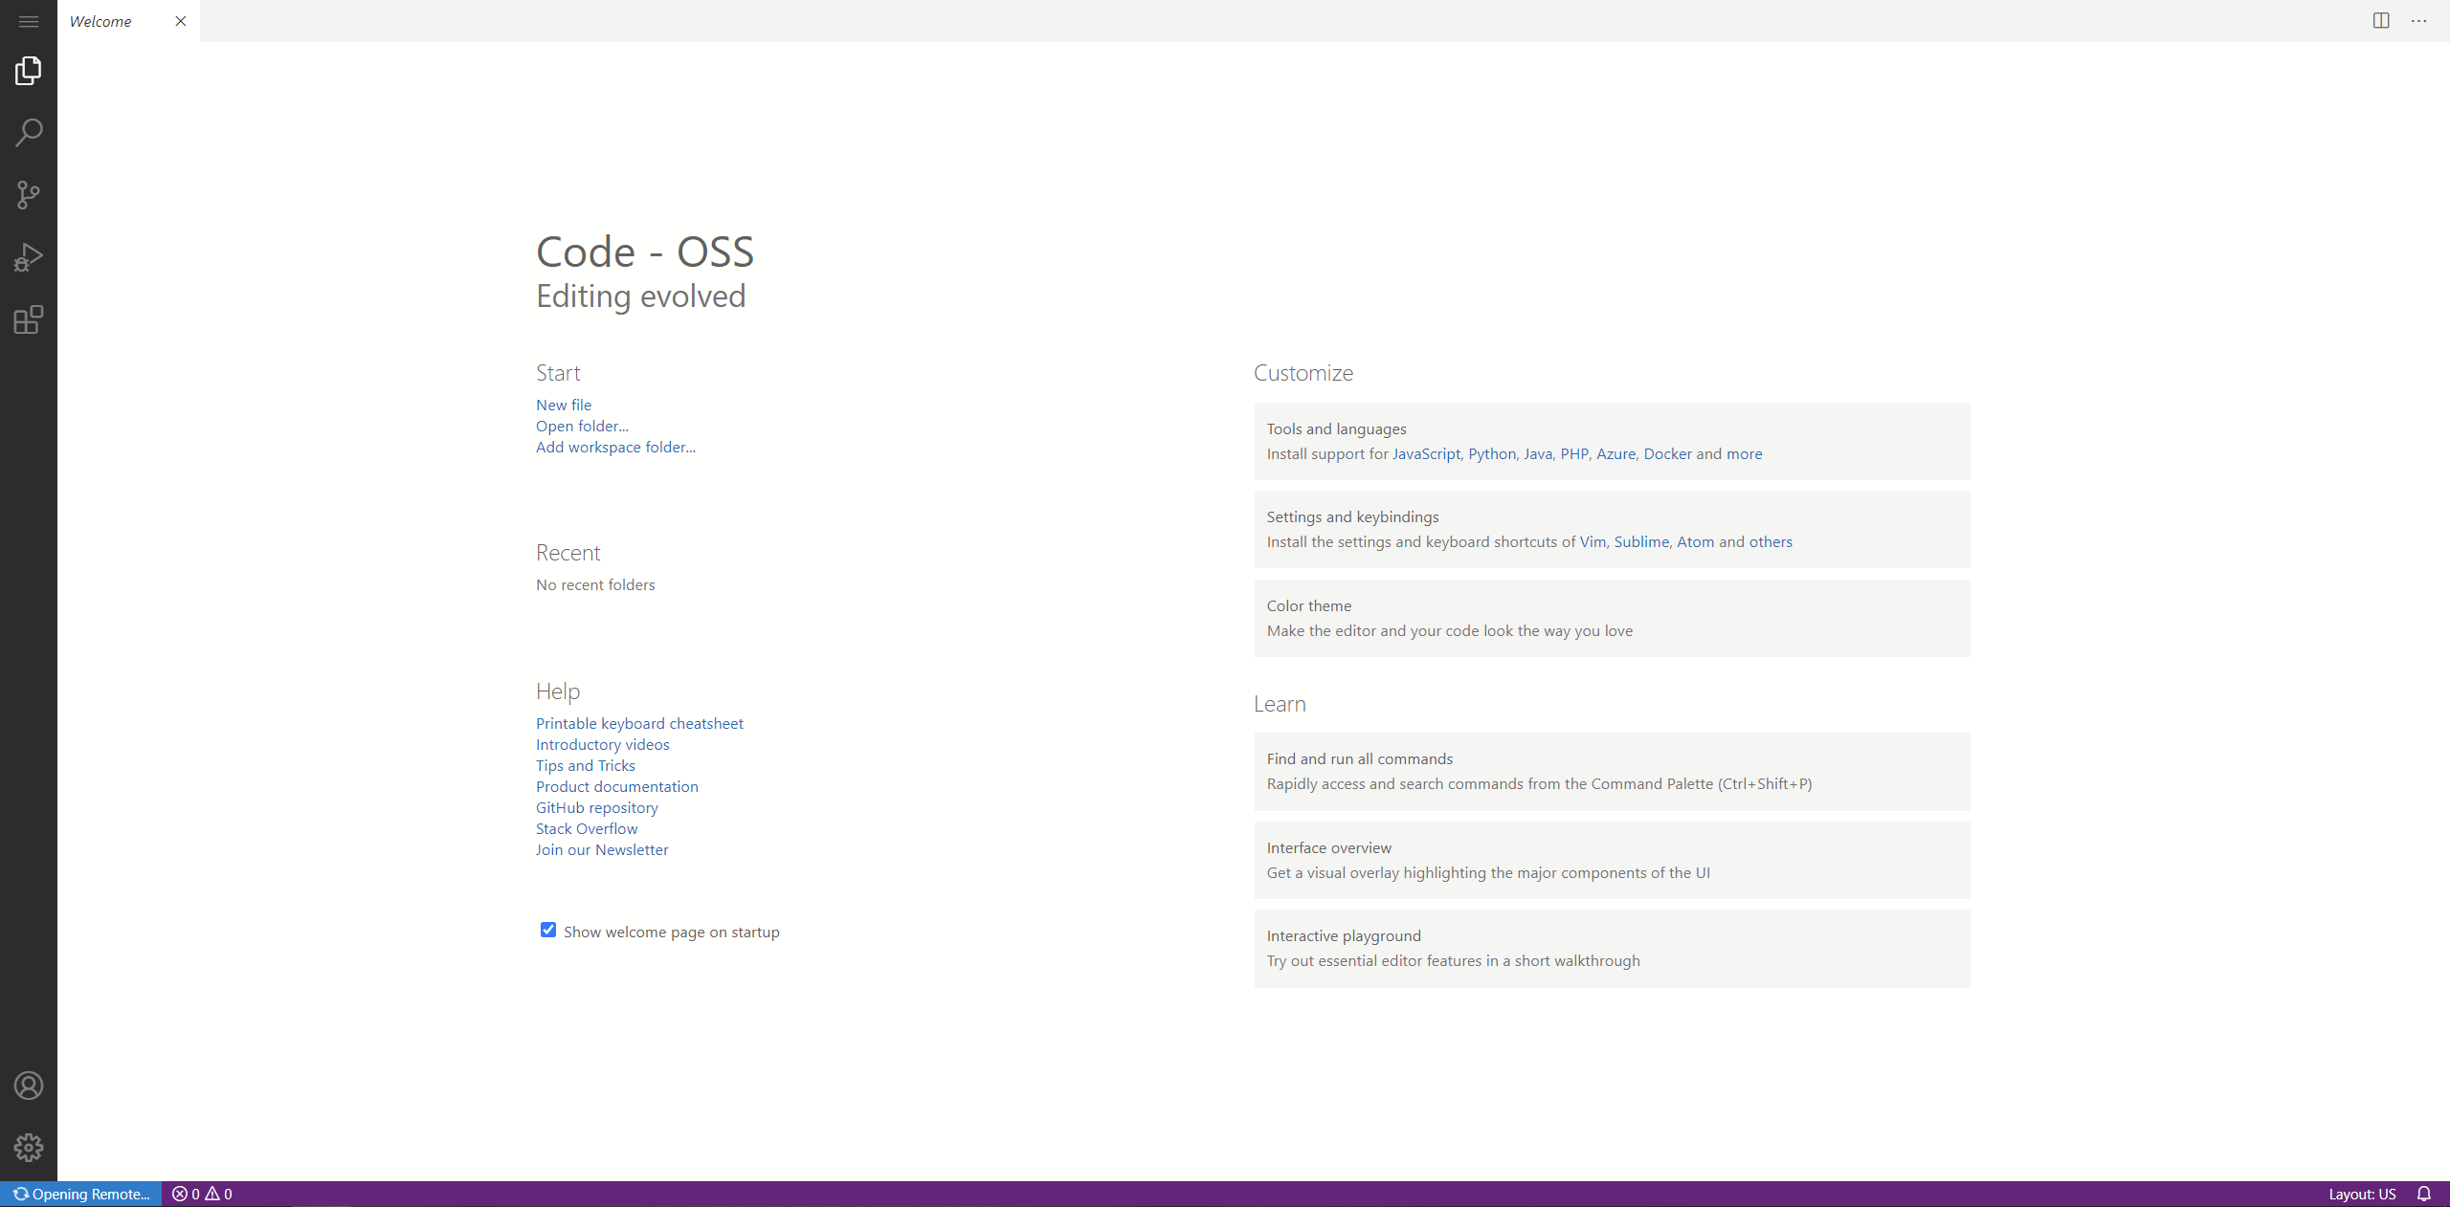Click the Layout: US status item

tap(2362, 1194)
